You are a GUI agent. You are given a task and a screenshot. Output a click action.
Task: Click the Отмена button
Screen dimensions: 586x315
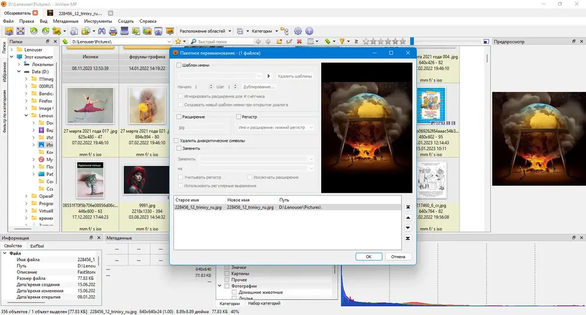pyautogui.click(x=398, y=257)
